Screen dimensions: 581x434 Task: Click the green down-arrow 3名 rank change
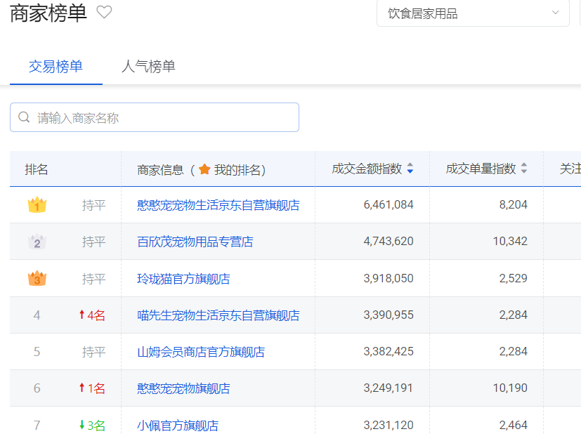[x=92, y=426]
